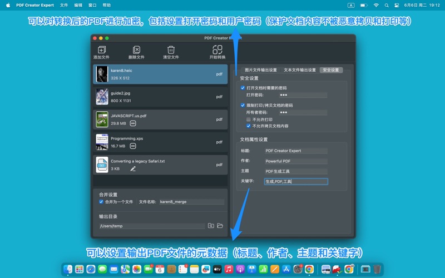Open Trash from the Dock
445x278 pixels.
pyautogui.click(x=377, y=269)
